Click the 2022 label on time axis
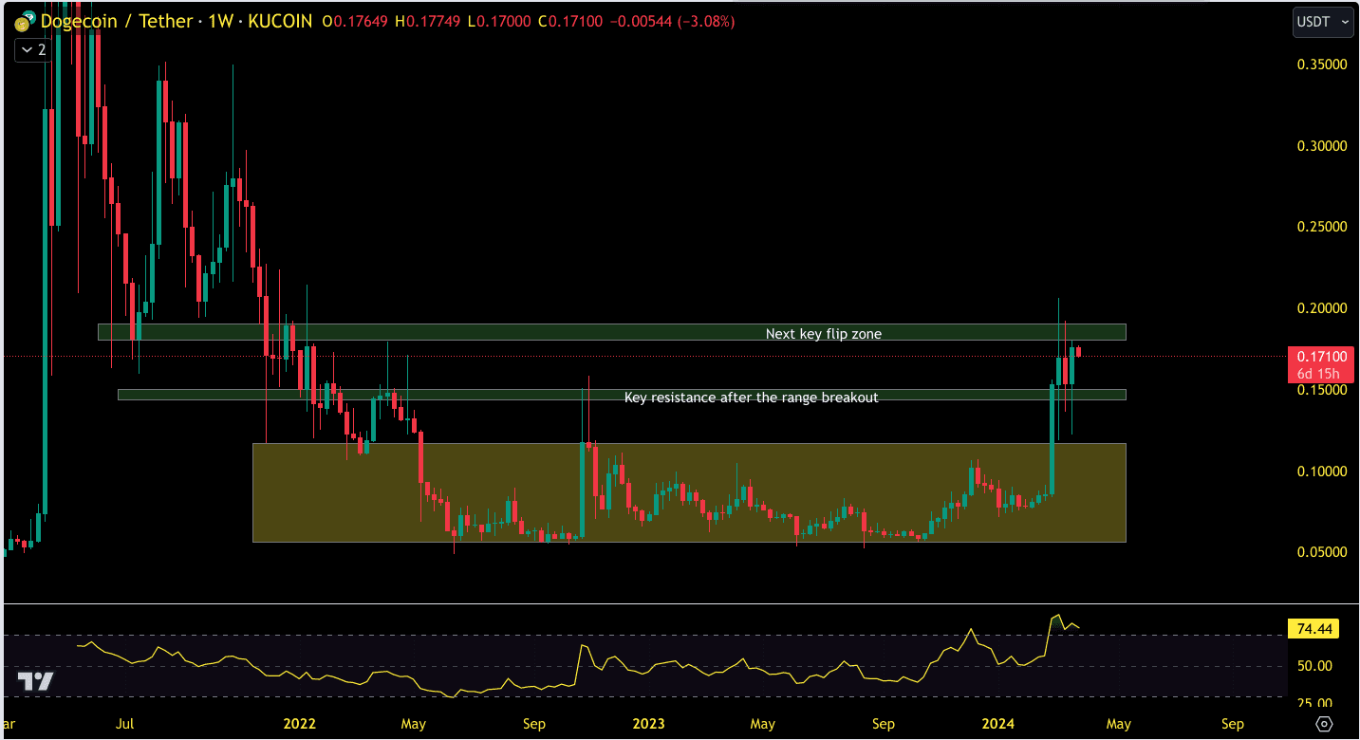This screenshot has height=740, width=1360. point(299,724)
